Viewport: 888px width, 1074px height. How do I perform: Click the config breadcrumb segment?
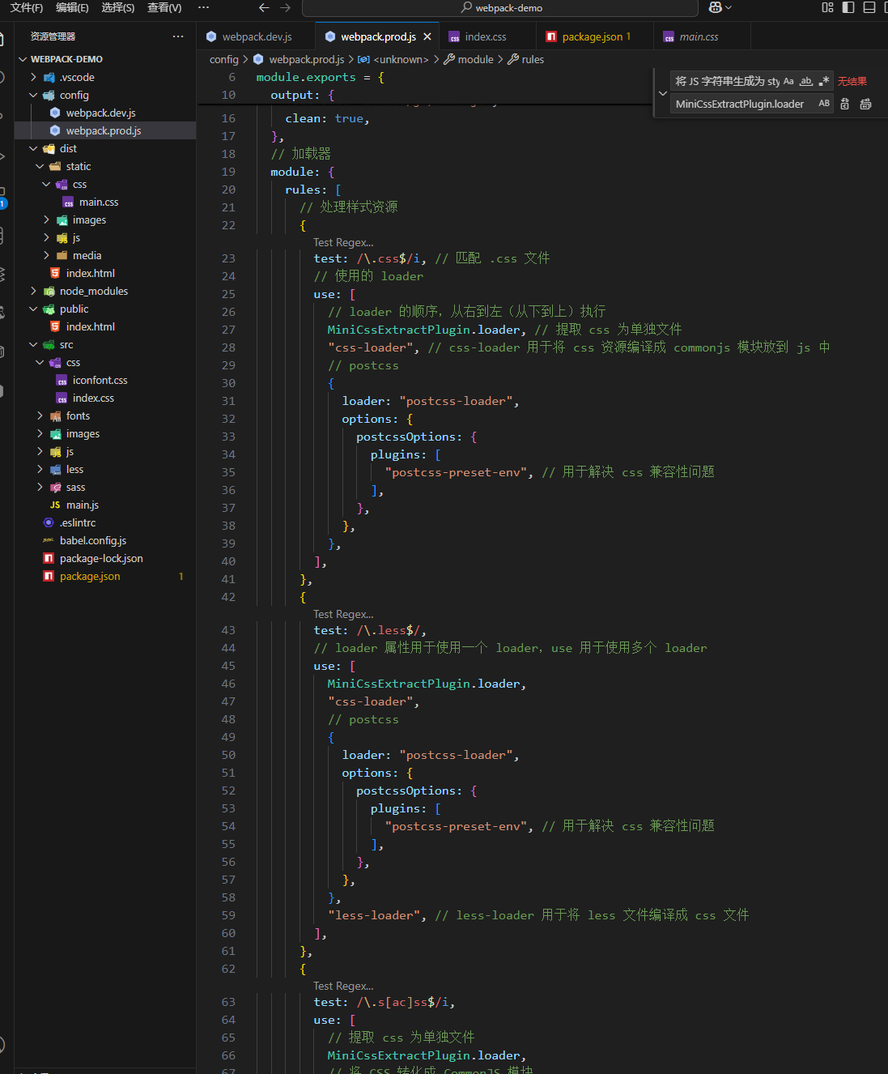coord(223,59)
